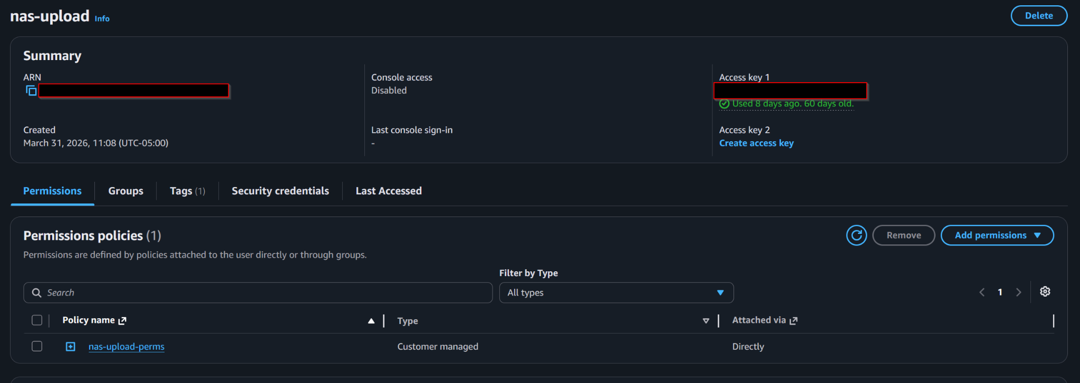
Task: Go to previous page of policies
Action: coord(982,292)
